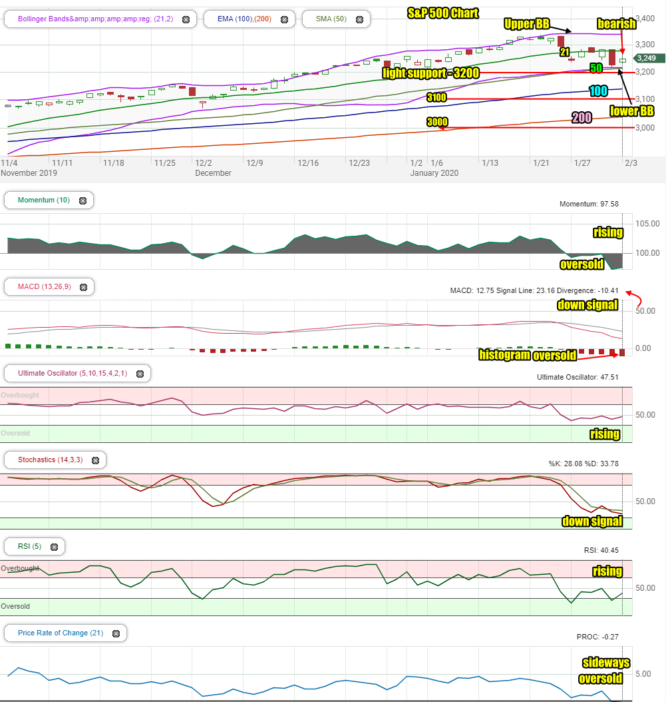The image size is (666, 702).
Task: Open the SMA (50) indicator label
Action: click(331, 19)
